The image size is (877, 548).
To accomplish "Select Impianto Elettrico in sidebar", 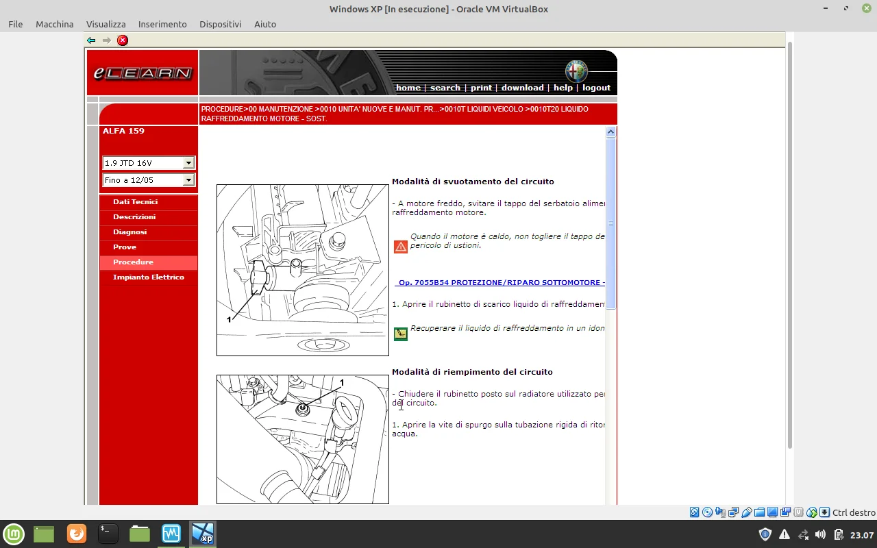I will [x=149, y=277].
